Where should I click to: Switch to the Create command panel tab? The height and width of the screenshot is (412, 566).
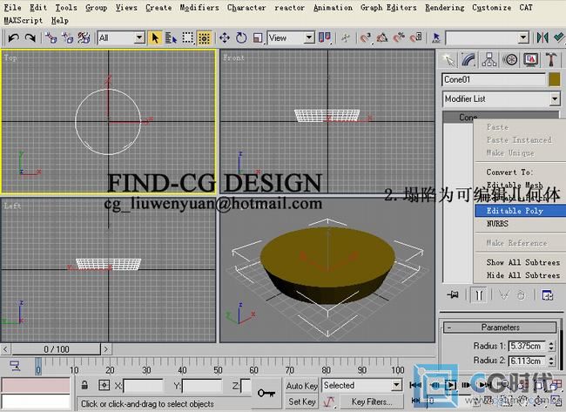[449, 59]
